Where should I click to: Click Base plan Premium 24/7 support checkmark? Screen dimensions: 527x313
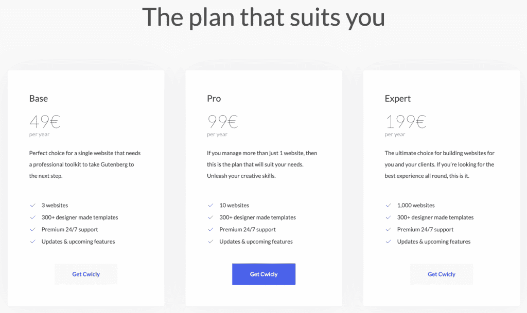pos(32,229)
